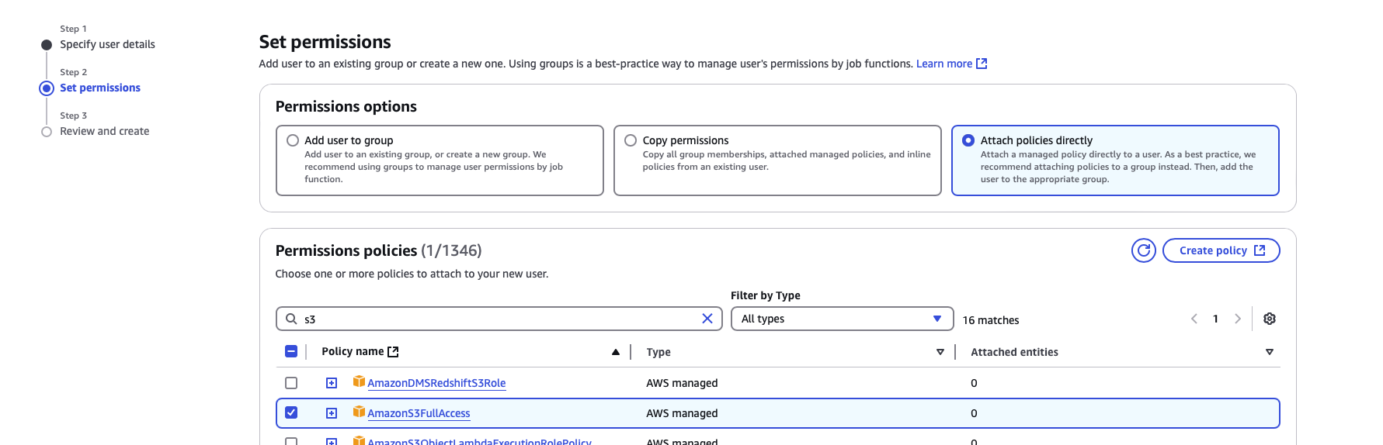This screenshot has height=445, width=1383.
Task: Click AmazonS3FullAccess policy box icon
Action: click(x=359, y=412)
